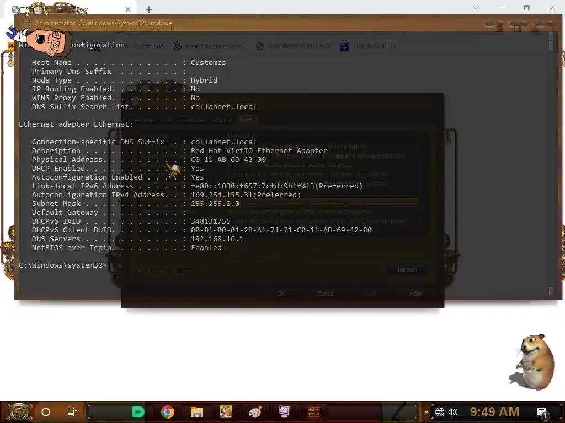The width and height of the screenshot is (565, 423).
Task: Click the cartoon face mascot overlay
Action: point(48,41)
